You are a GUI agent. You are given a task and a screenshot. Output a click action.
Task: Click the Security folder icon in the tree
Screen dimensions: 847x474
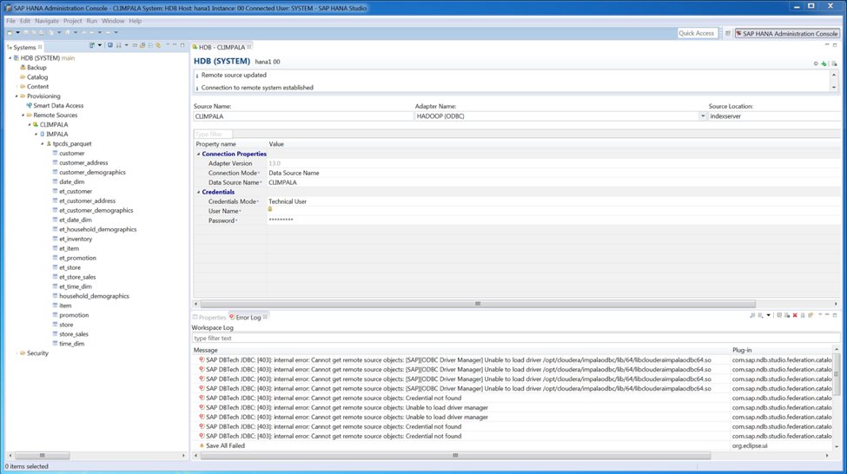click(23, 353)
